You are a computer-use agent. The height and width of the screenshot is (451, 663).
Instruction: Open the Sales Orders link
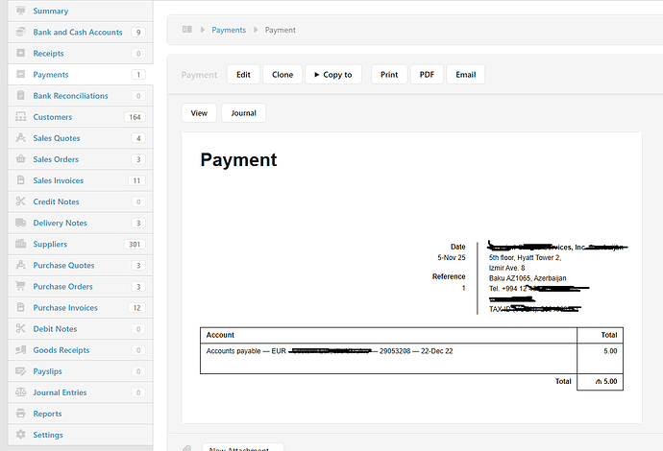click(56, 159)
